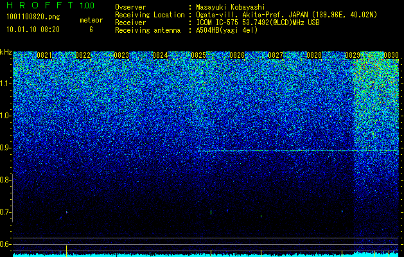Click the 0822 time marker
Screen dimensions: 404x257
[x=83, y=55]
